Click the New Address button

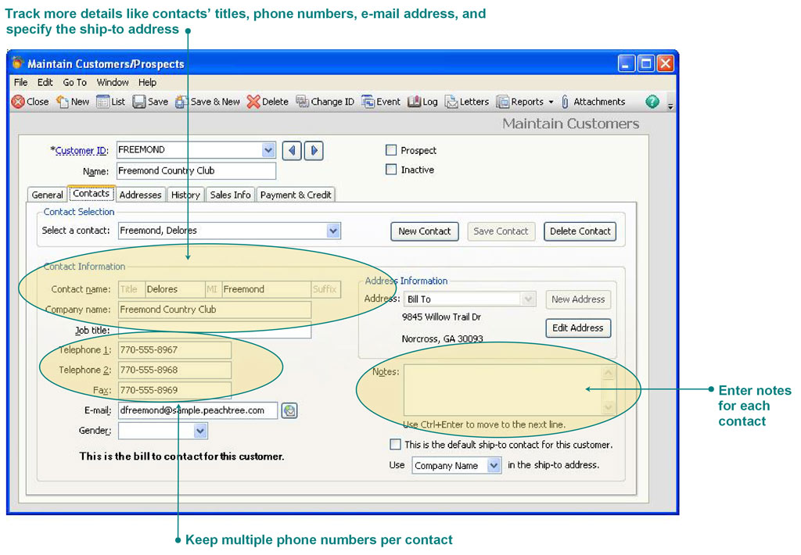pyautogui.click(x=578, y=299)
